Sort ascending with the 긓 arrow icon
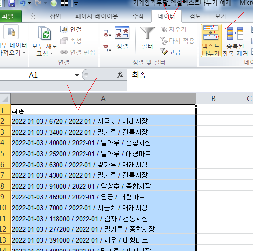The height and width of the screenshot is (251, 253). click(x=107, y=33)
